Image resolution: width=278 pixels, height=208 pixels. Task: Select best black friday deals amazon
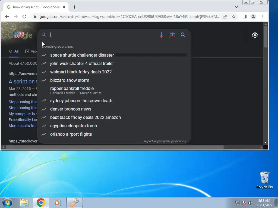coord(114,118)
